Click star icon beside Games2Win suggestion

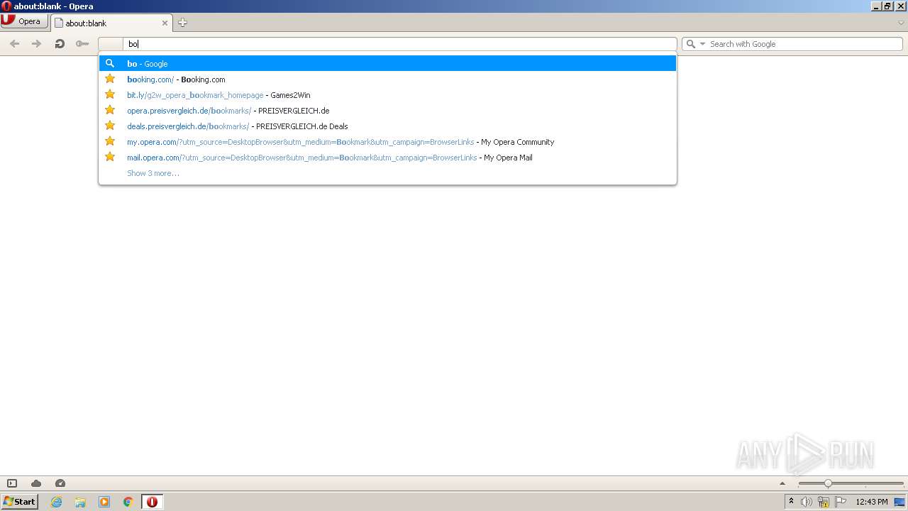(110, 94)
